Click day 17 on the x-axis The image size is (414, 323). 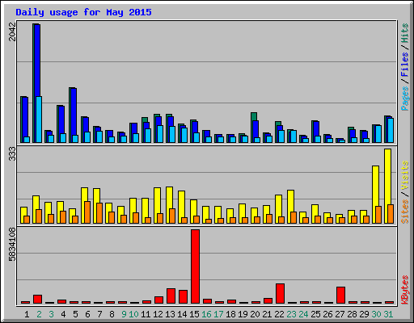tap(218, 314)
